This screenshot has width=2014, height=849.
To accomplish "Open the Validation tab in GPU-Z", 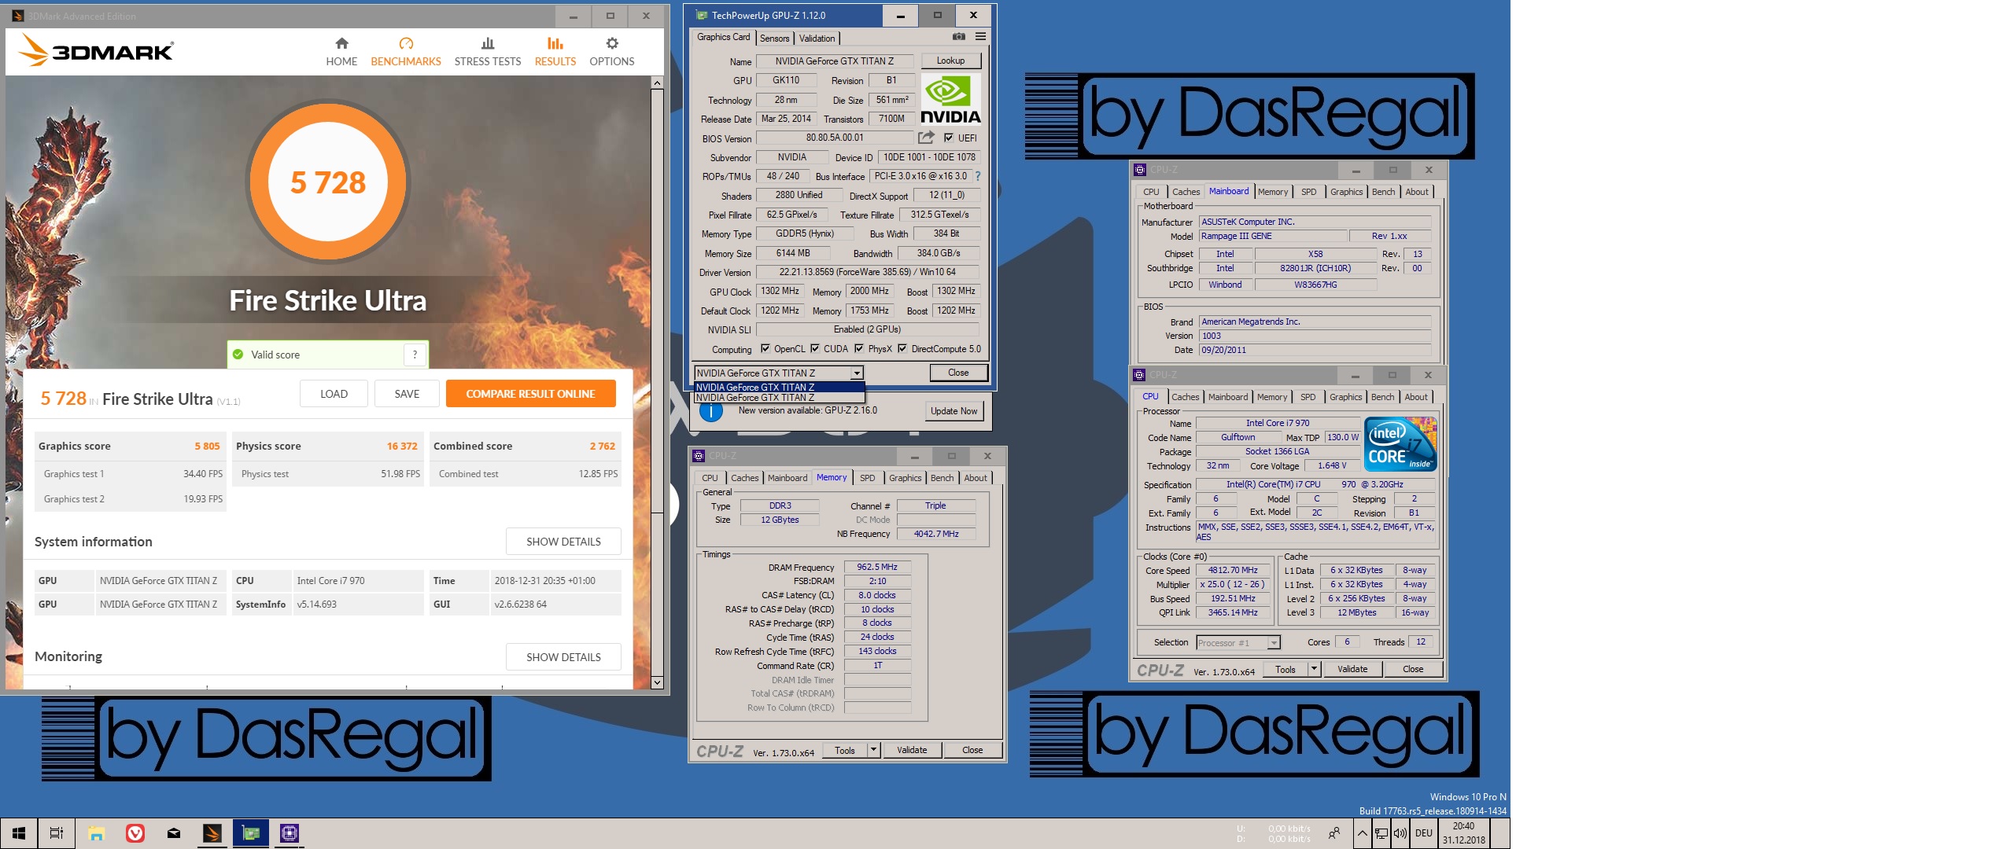I will (x=817, y=39).
